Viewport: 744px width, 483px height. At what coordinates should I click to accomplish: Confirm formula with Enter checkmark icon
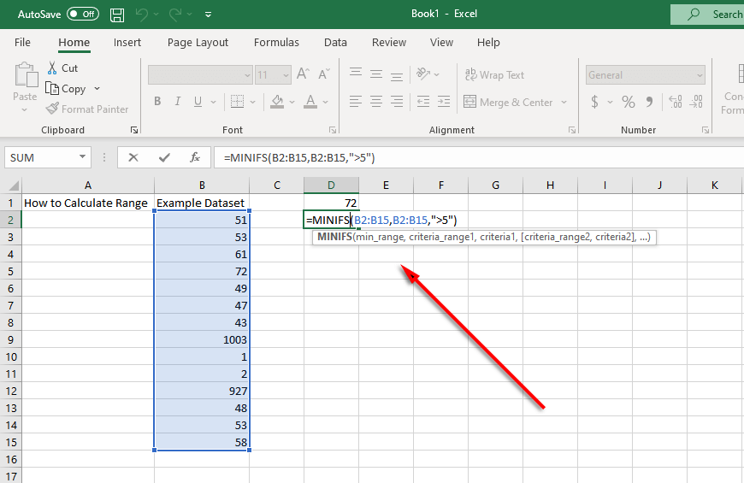click(x=164, y=157)
